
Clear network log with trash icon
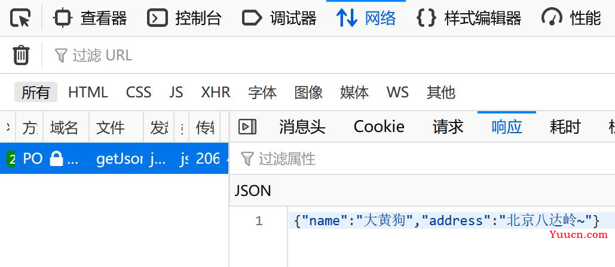tap(21, 55)
